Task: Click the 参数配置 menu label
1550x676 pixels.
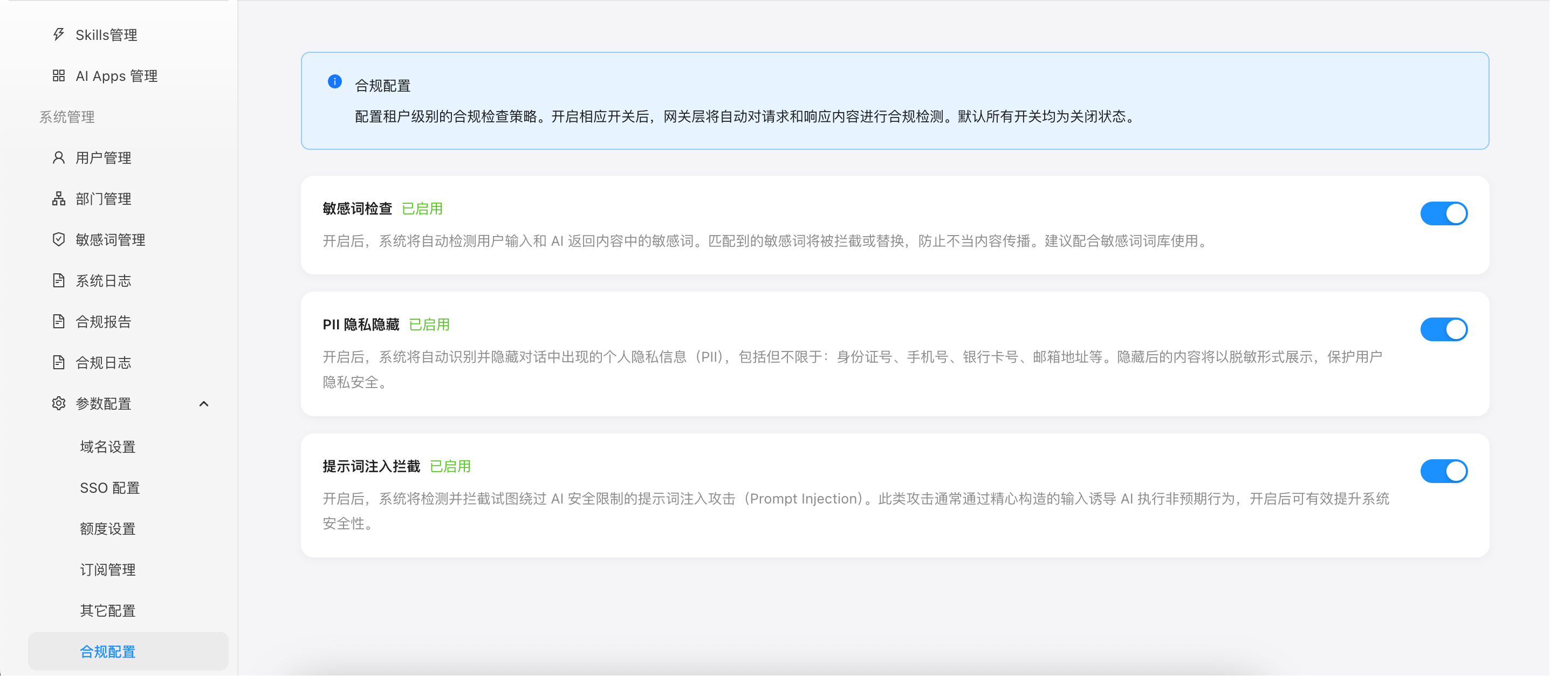Action: 104,404
